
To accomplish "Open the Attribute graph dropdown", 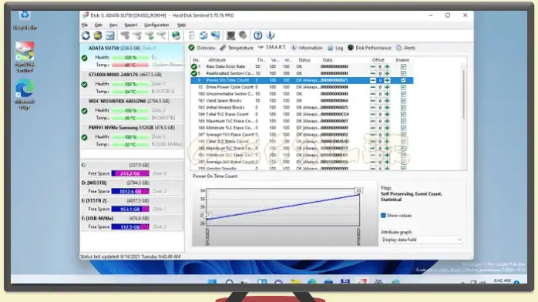I will [x=422, y=240].
